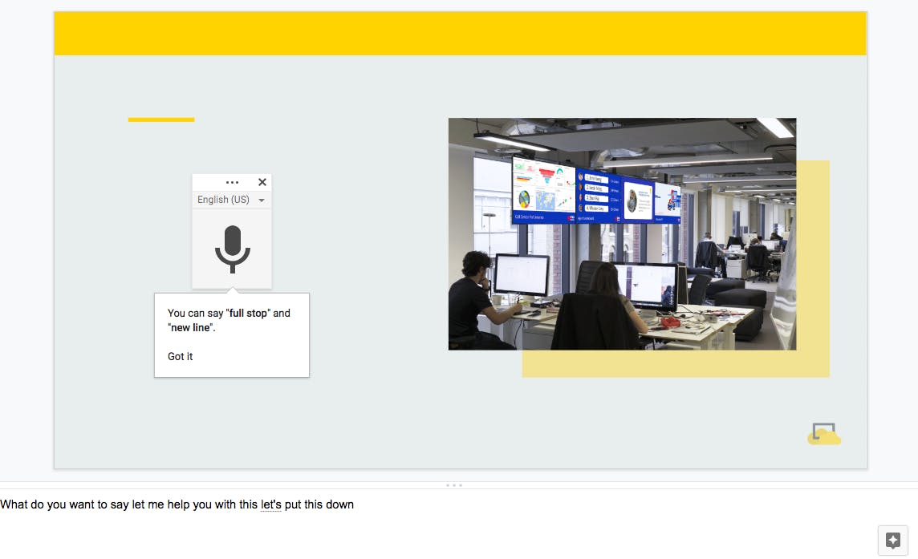Click the three-dots handle on the voice widget

[232, 182]
